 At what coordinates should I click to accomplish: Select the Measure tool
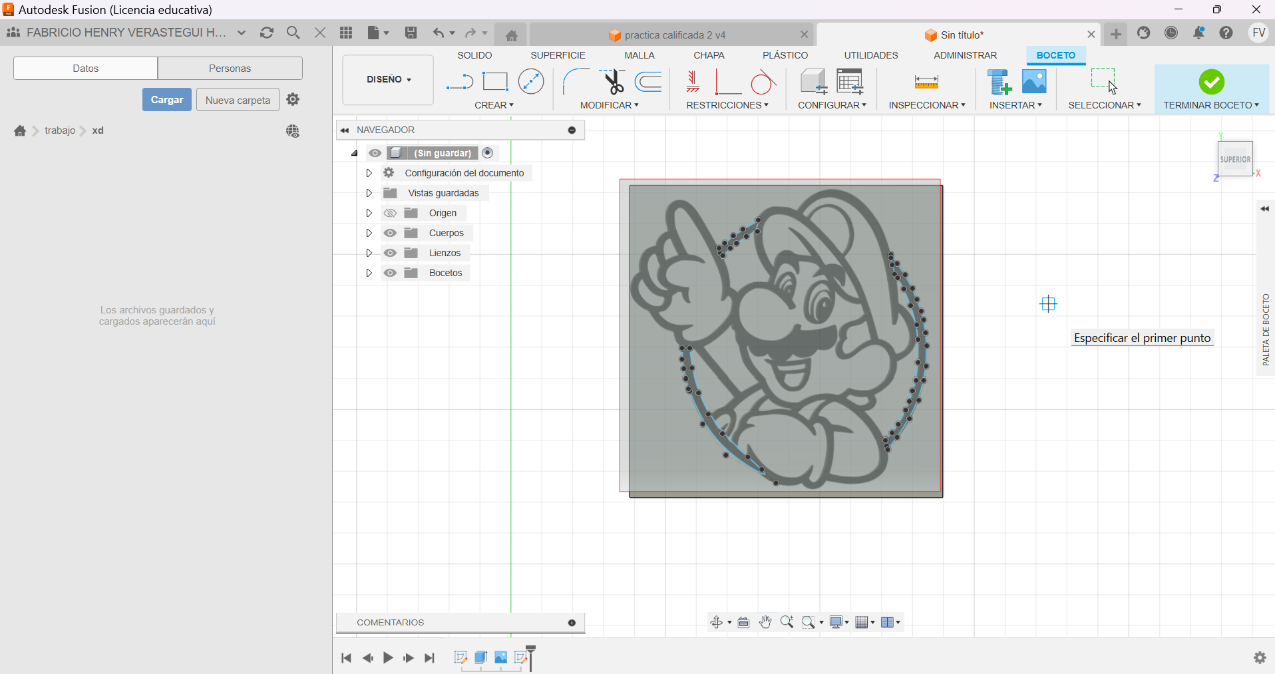(x=926, y=82)
